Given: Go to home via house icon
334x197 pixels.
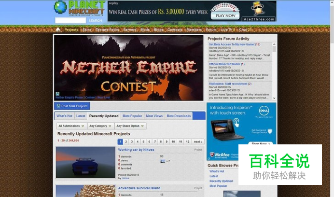Looking at the screenshot, I should coord(58,29).
